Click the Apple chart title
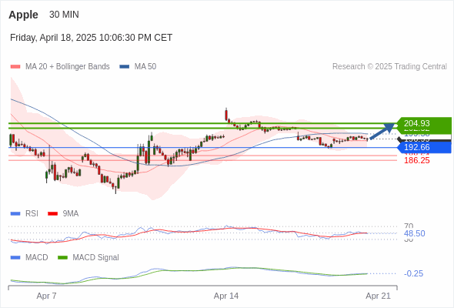Screen dimensions: 454x308 click(23, 15)
